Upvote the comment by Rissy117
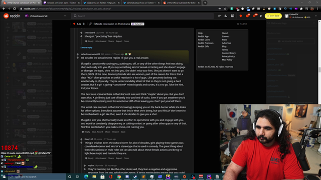 click(x=81, y=139)
